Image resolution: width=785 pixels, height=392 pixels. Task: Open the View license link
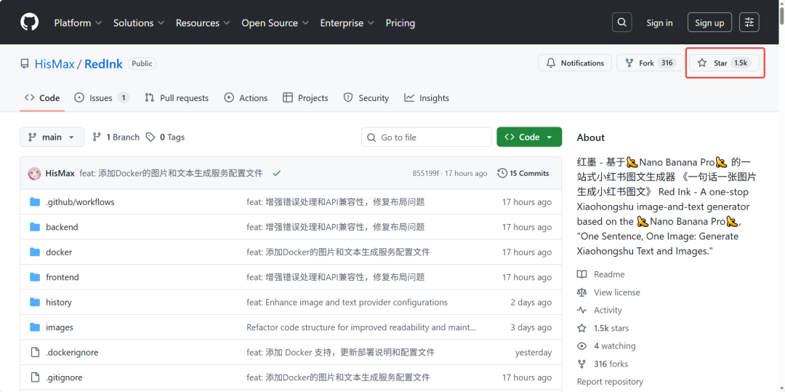[x=616, y=292]
